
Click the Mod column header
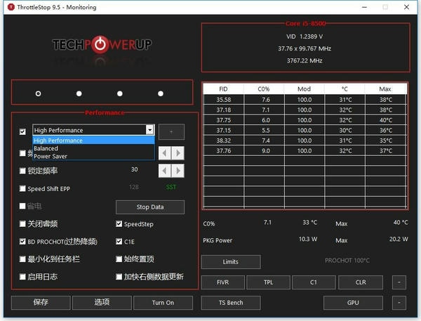(304, 89)
